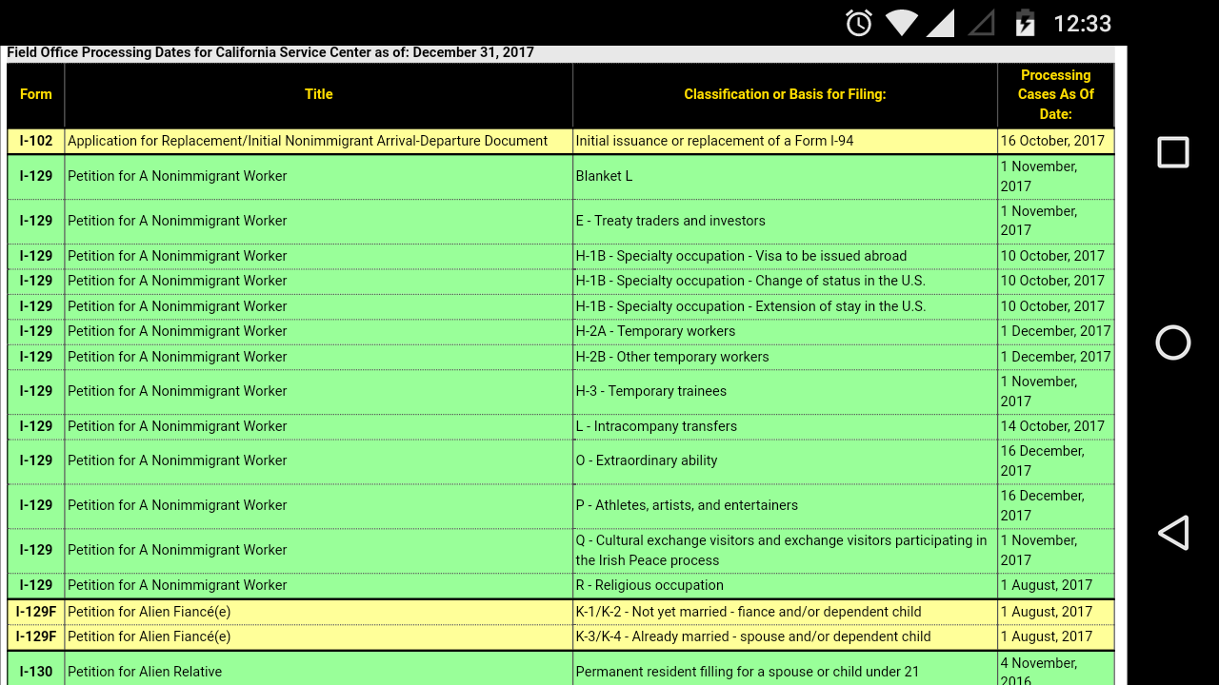
Task: Select "K-1/K-2 - Not yet married" classification cell
Action: (x=785, y=612)
